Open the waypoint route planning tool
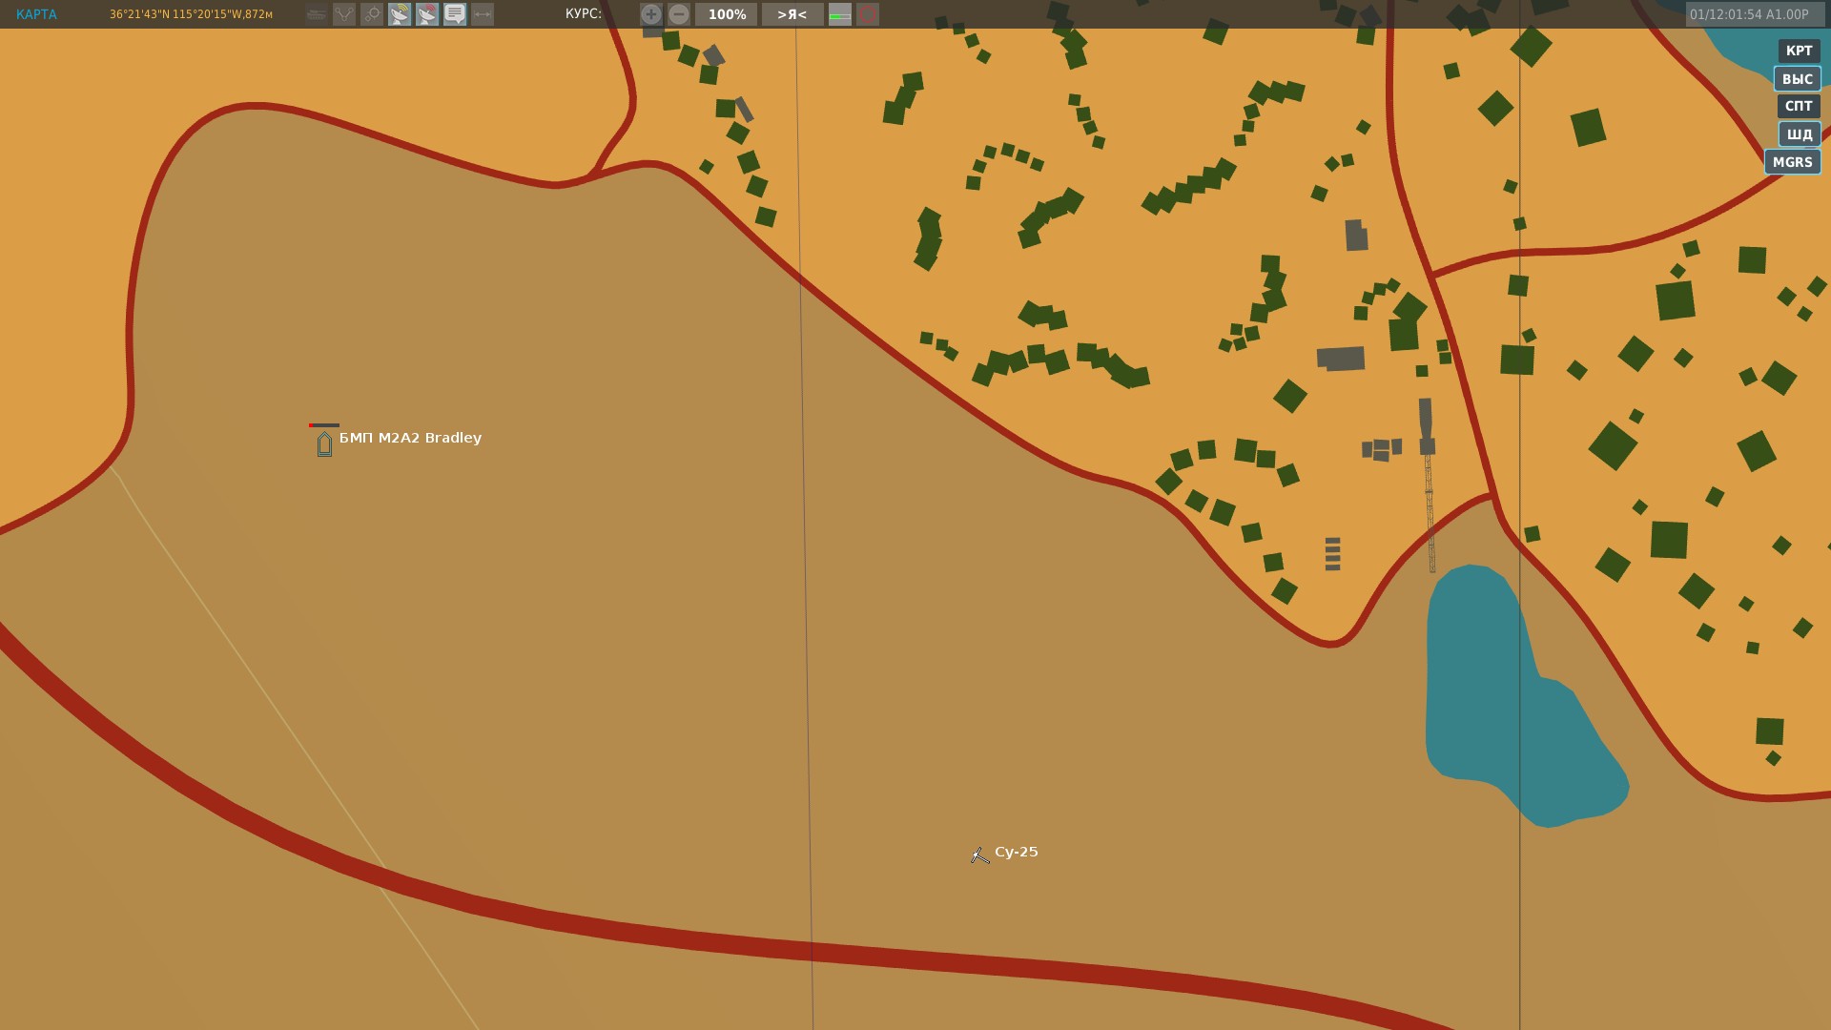The height and width of the screenshot is (1030, 1831). tap(344, 14)
